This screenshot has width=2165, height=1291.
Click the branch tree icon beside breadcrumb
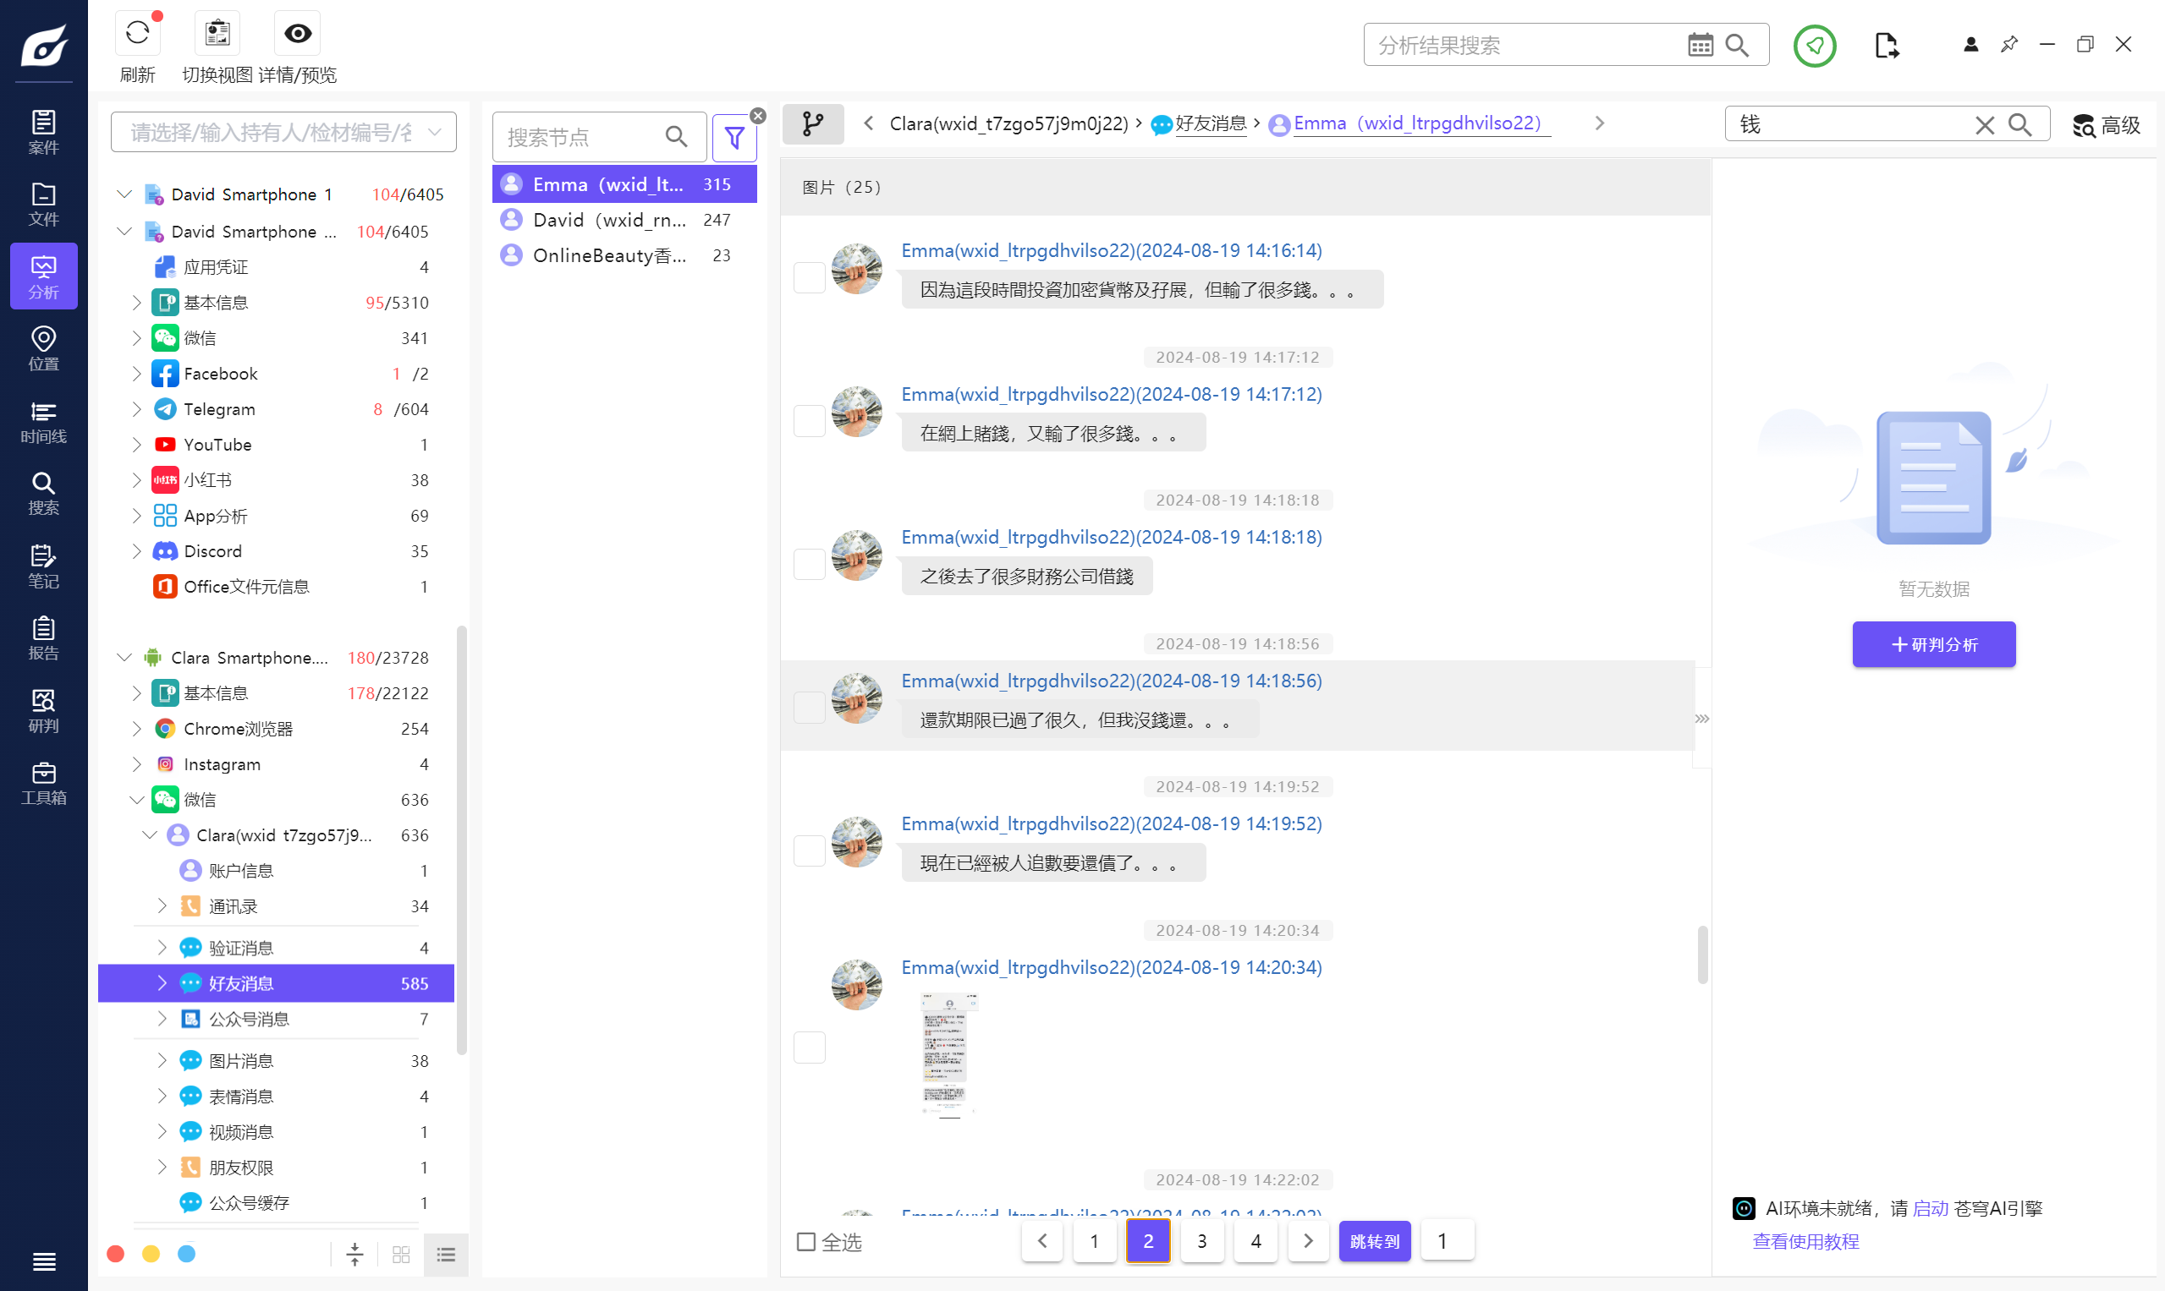pos(812,123)
